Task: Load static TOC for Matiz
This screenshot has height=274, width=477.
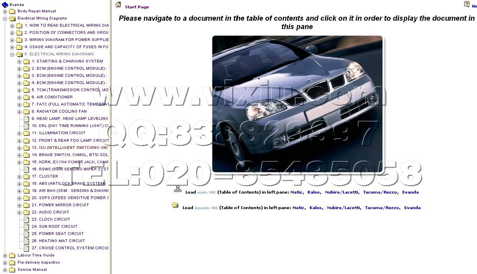Action: (x=296, y=192)
